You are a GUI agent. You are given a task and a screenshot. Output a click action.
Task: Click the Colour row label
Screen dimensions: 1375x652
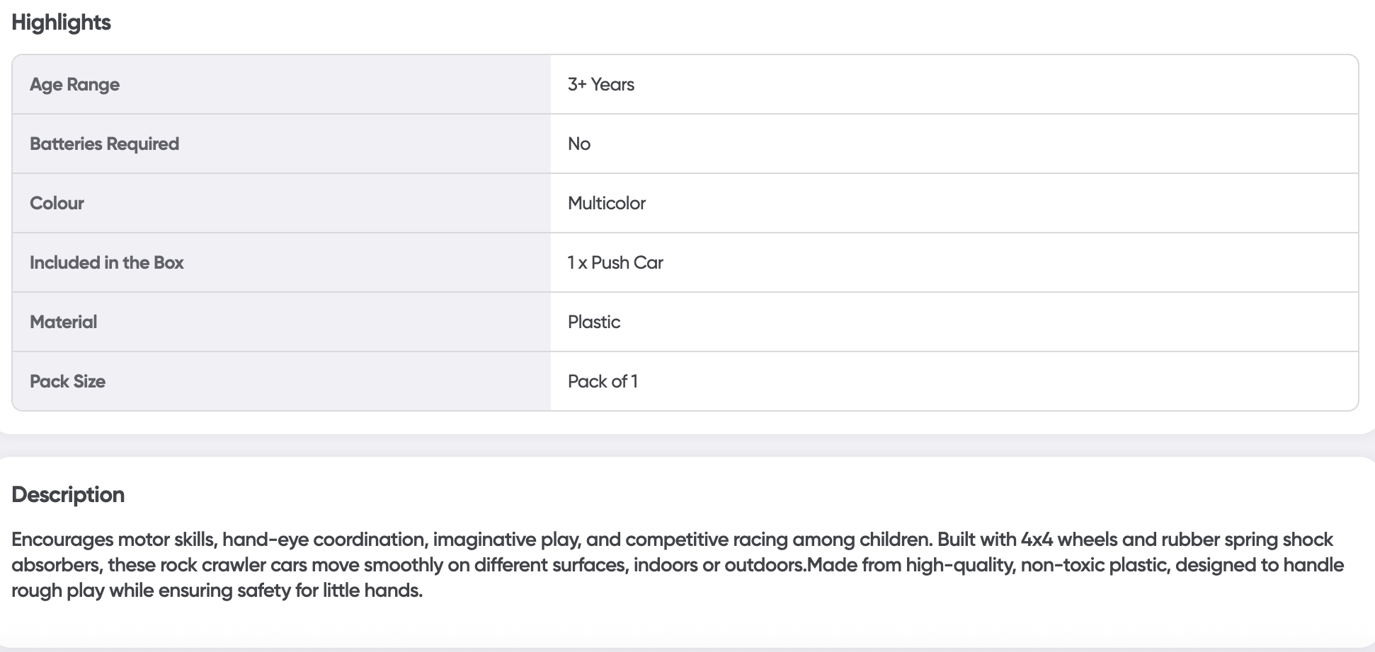tap(57, 203)
